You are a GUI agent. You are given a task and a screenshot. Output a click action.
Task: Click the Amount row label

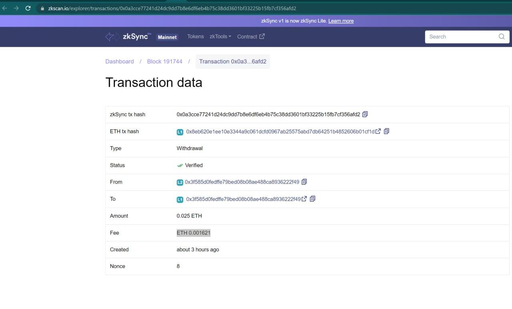(119, 216)
